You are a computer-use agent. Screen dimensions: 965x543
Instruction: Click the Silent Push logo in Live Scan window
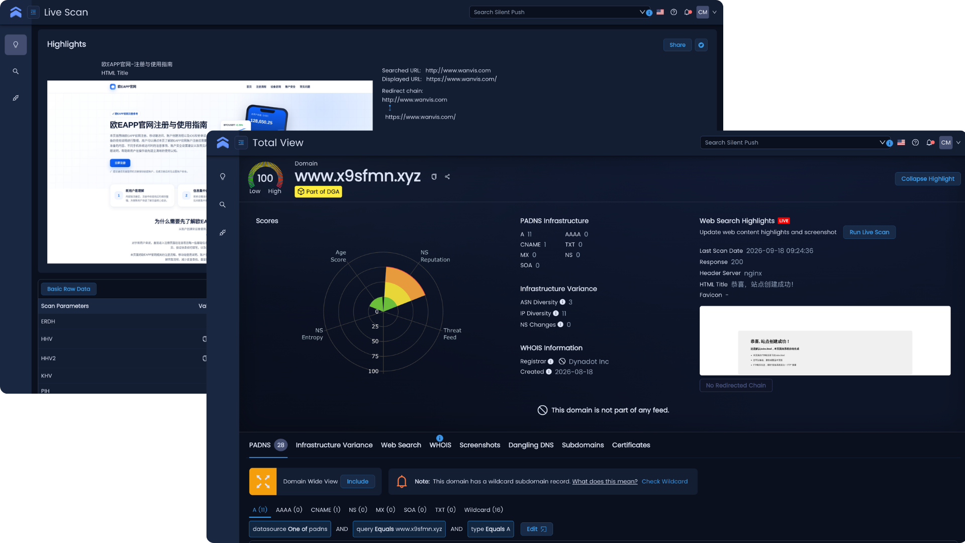[x=16, y=12]
